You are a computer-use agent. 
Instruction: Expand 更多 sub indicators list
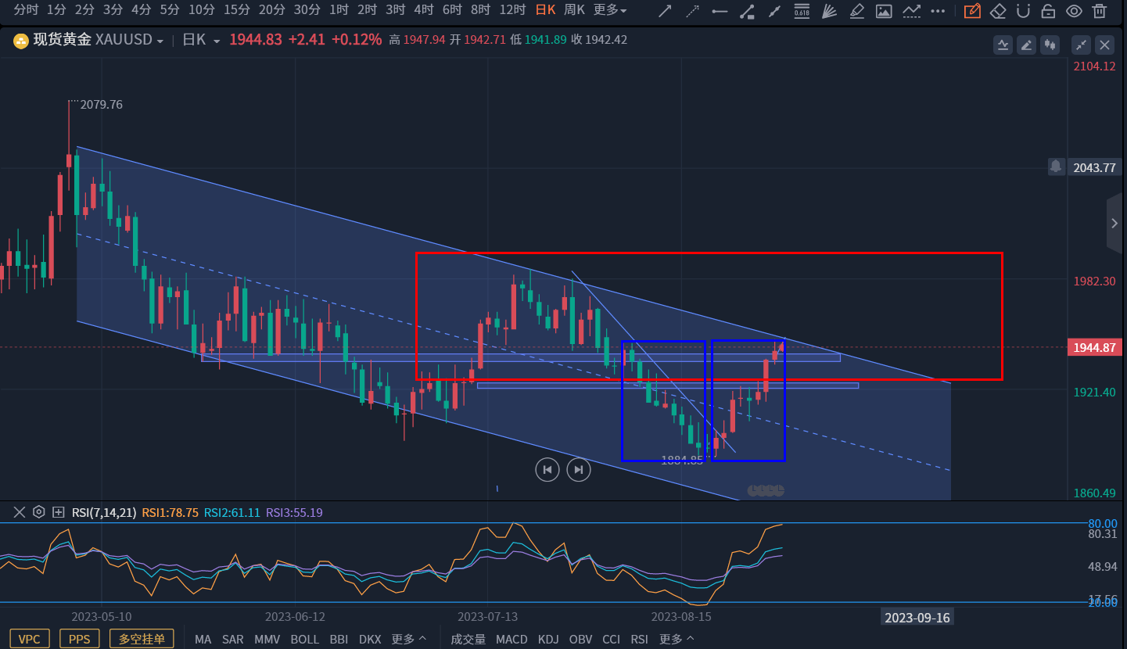point(677,639)
